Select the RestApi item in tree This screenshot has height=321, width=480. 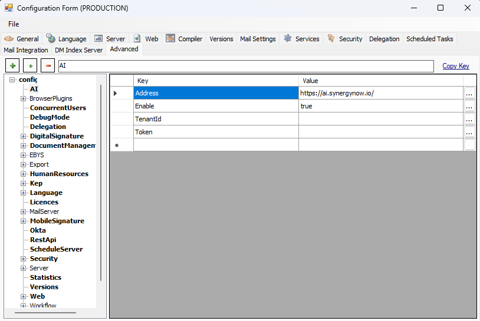43,240
